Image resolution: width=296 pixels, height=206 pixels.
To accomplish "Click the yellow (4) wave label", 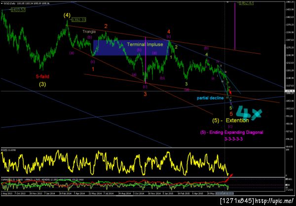I will (67, 15).
